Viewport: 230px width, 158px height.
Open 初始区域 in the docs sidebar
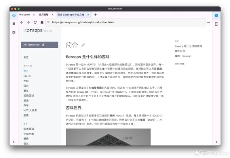coord(29,96)
